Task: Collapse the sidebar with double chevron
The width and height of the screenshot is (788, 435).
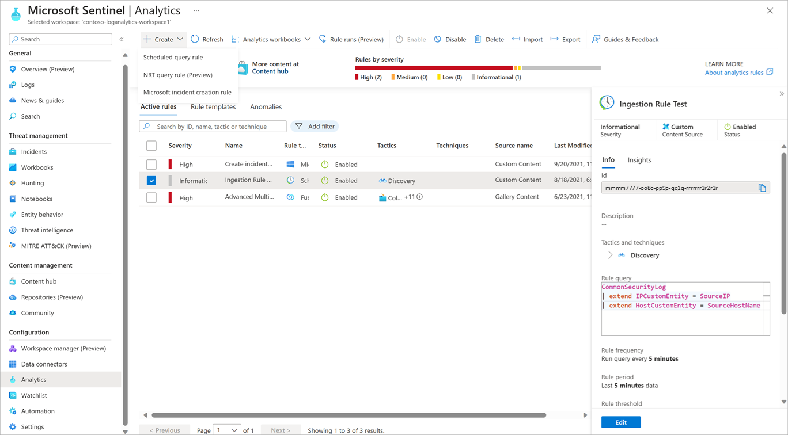Action: tap(122, 39)
